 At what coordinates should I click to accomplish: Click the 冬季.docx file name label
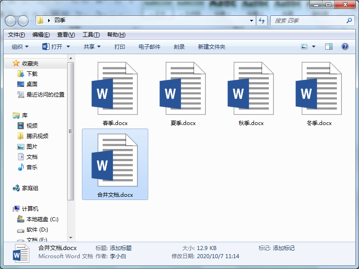(x=319, y=123)
